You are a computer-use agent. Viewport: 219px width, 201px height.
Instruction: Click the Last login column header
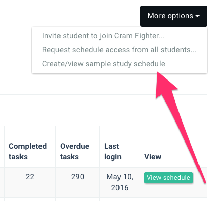click(x=113, y=151)
